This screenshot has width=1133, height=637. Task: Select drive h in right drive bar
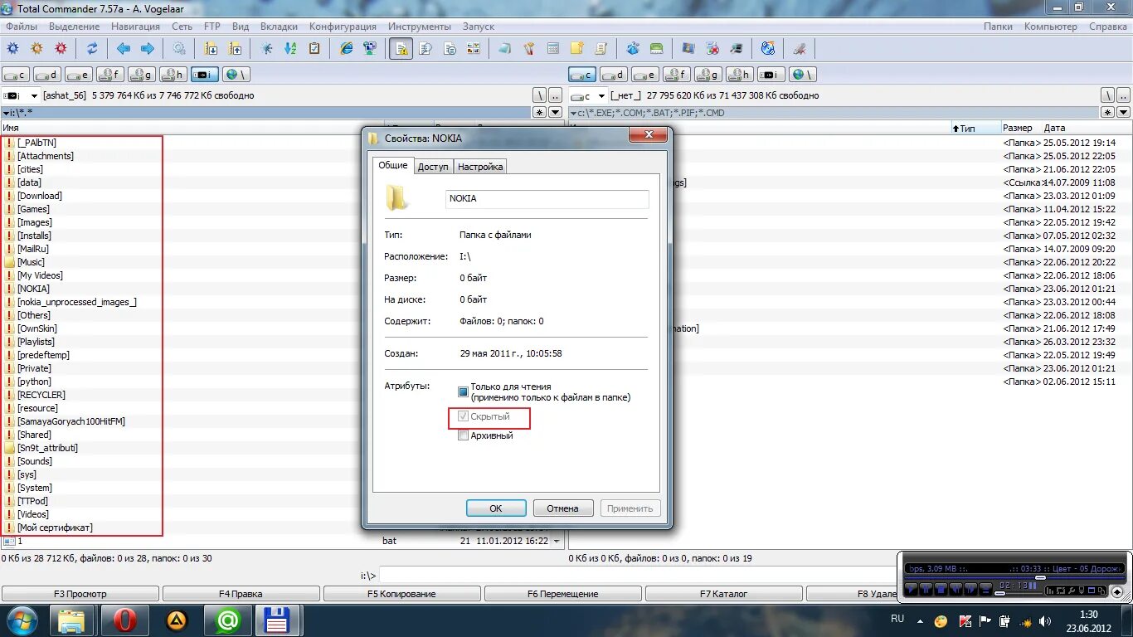point(740,75)
